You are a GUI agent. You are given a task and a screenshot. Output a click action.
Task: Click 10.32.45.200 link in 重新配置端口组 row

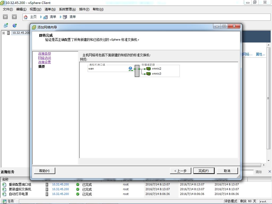[x=61, y=184]
